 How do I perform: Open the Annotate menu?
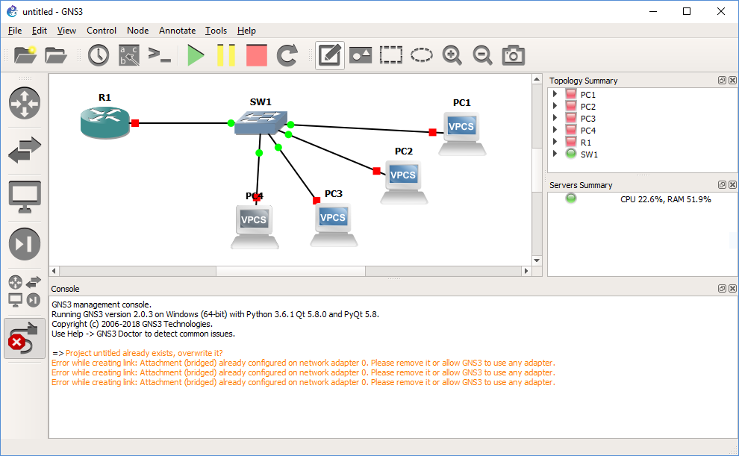[177, 31]
